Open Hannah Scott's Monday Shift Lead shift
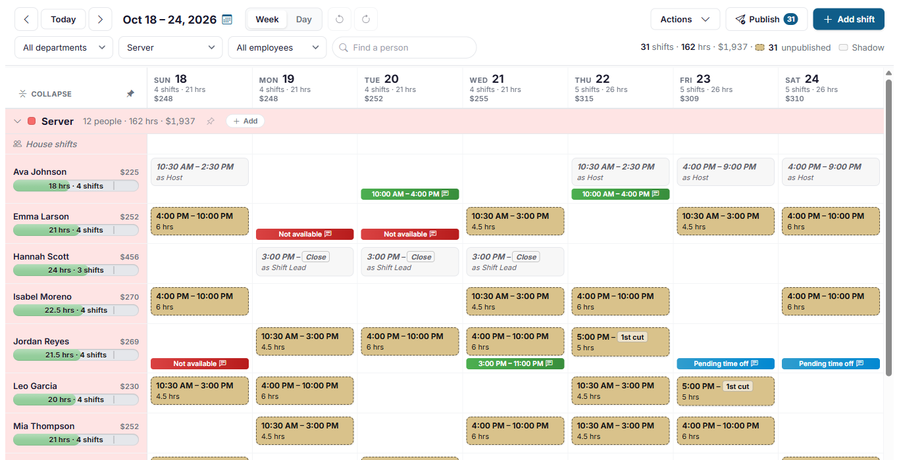This screenshot has height=460, width=899. pos(305,262)
